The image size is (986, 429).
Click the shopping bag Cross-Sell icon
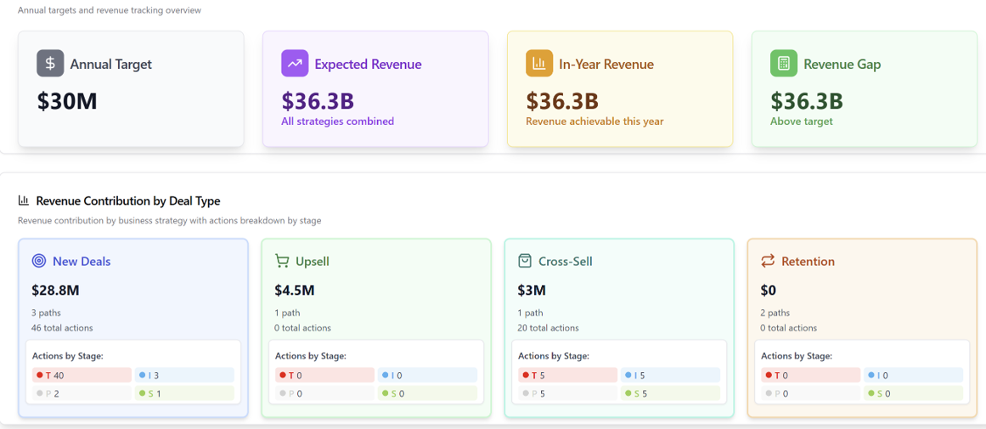(525, 261)
